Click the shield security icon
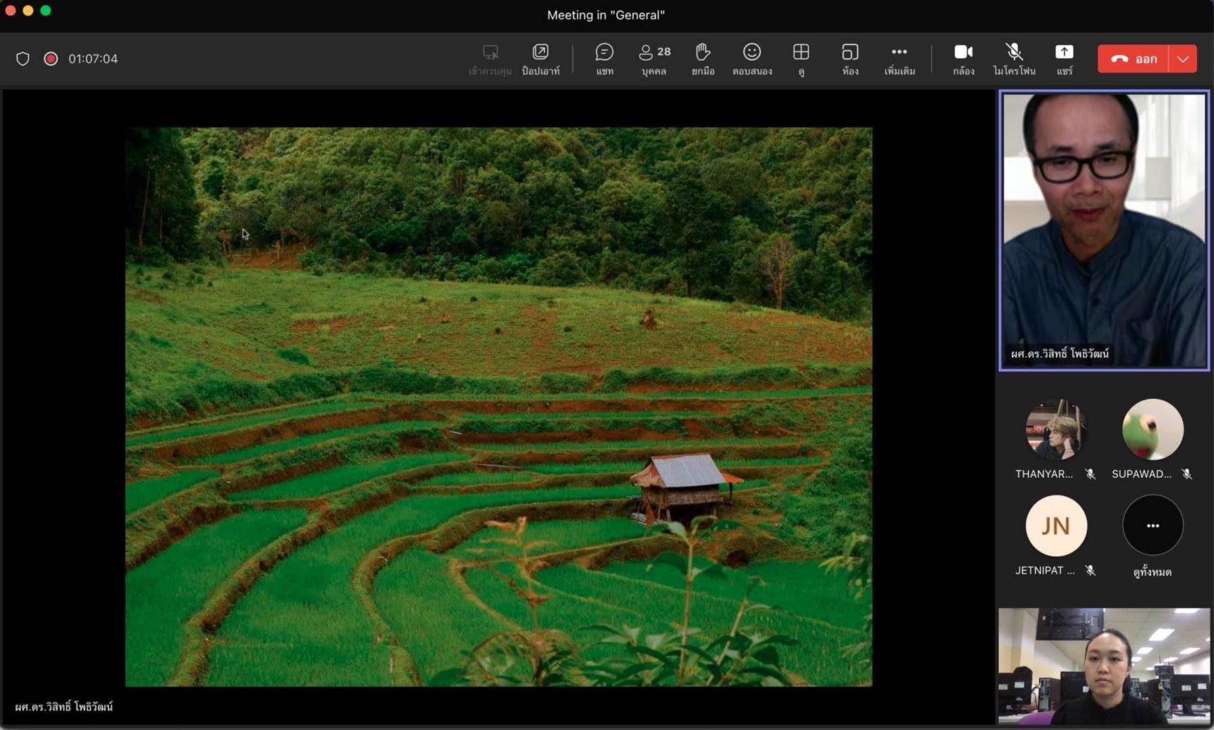This screenshot has width=1214, height=730. tap(22, 59)
